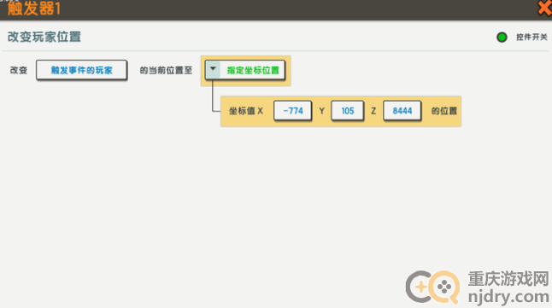
Task: Edit the Y coordinate field showing 105
Action: tap(348, 111)
